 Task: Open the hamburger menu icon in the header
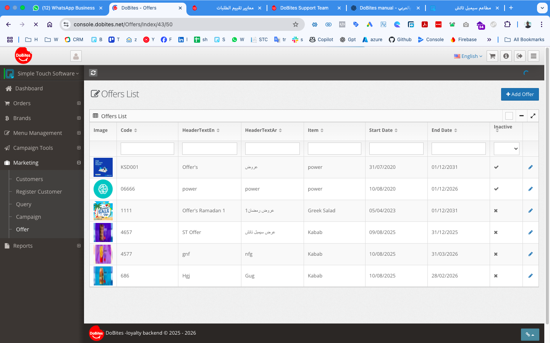tap(534, 56)
